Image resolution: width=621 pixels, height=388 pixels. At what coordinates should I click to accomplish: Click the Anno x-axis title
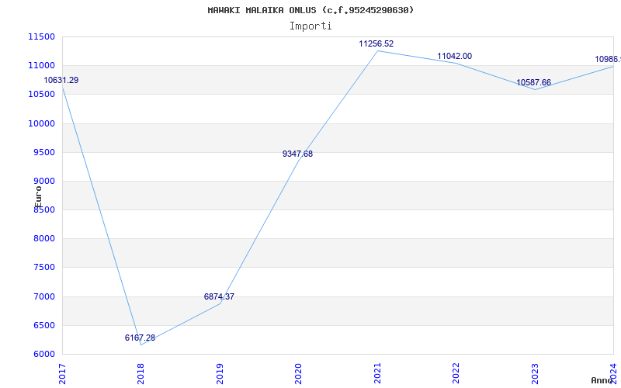[602, 380]
